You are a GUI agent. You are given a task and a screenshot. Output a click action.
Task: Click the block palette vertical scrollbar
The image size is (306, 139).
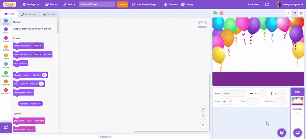[58, 26]
